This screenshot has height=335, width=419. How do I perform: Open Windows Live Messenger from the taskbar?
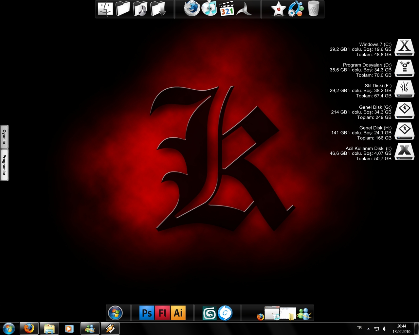click(x=90, y=328)
